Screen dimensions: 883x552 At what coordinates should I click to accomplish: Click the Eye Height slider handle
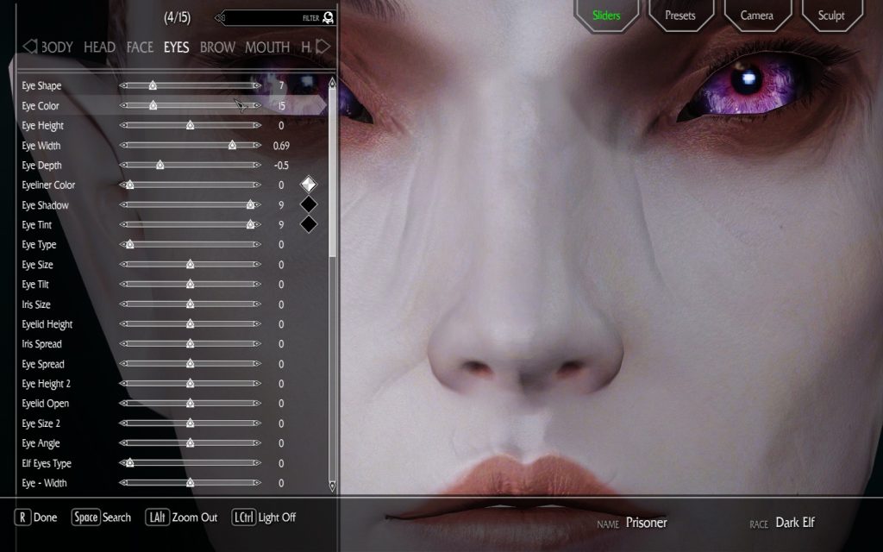click(191, 125)
